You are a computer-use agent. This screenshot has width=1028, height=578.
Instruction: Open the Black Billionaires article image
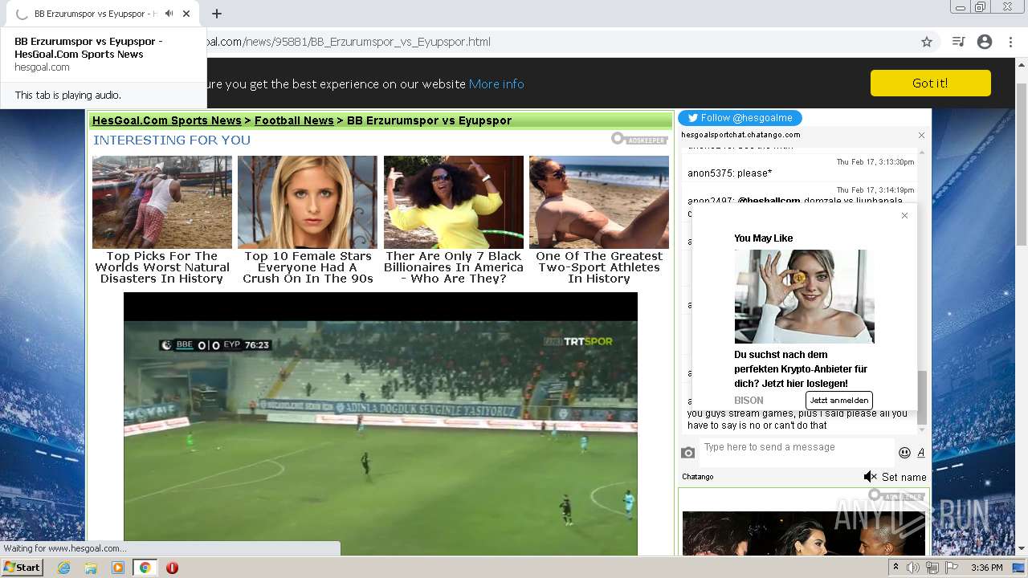tap(454, 202)
